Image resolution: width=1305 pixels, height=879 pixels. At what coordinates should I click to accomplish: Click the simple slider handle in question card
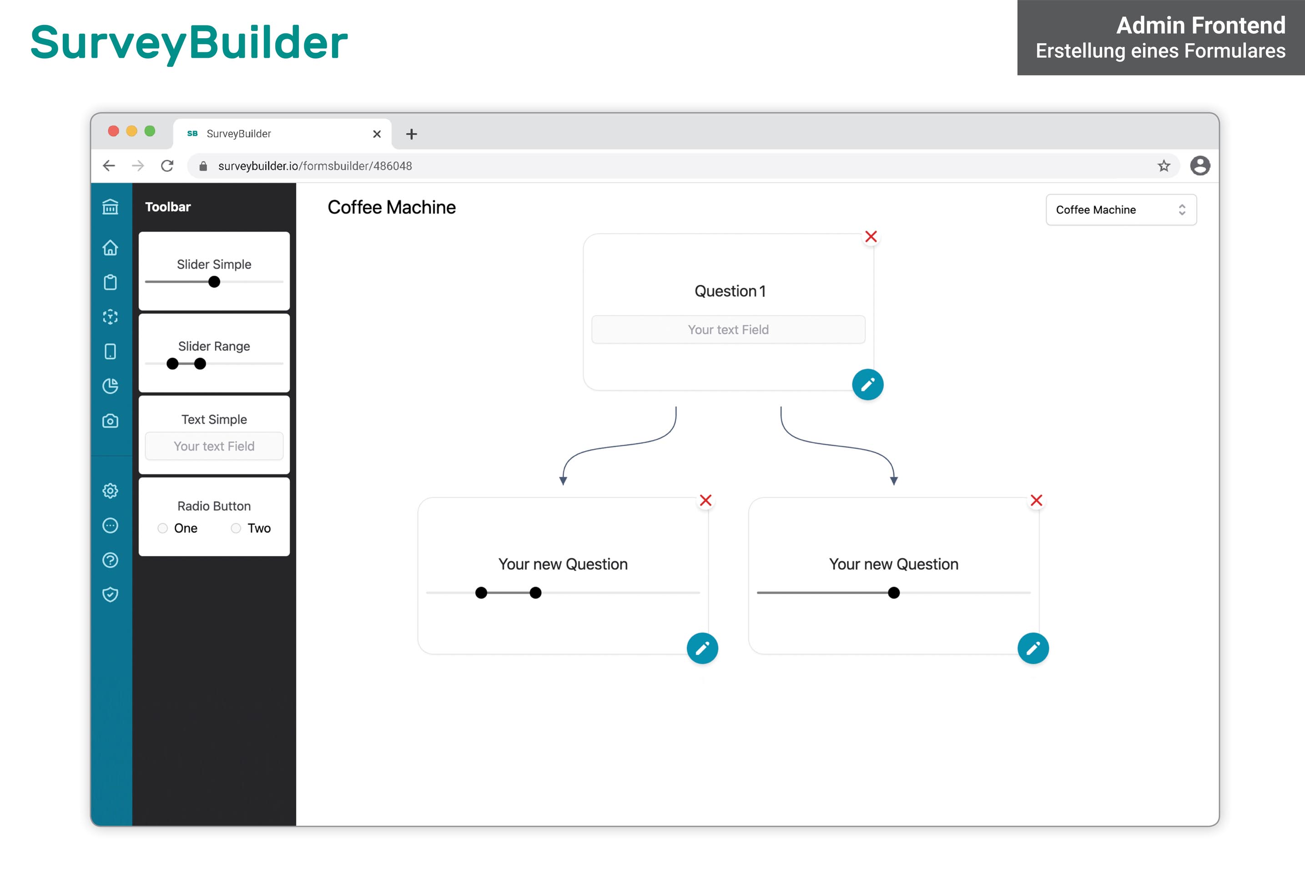[x=894, y=593]
